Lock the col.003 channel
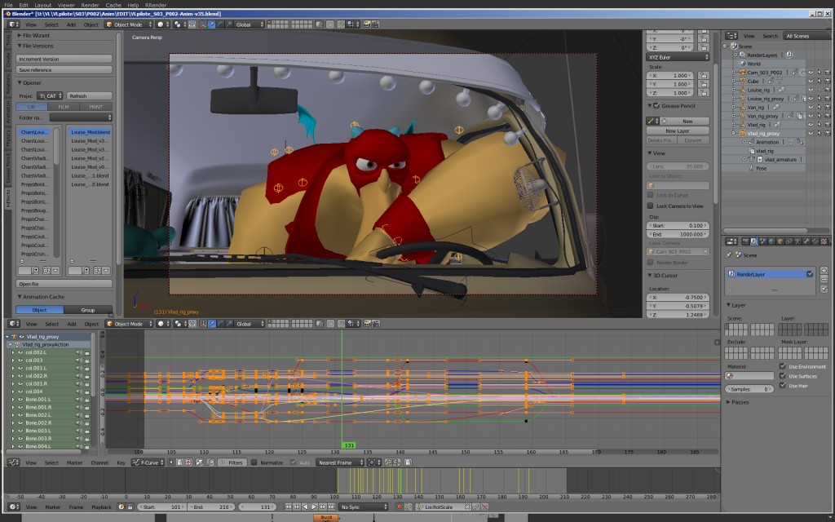This screenshot has height=522, width=835. point(86,360)
